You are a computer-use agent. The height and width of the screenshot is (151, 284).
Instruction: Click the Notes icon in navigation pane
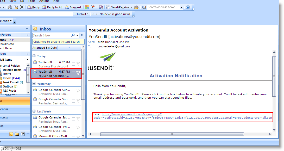11,134
